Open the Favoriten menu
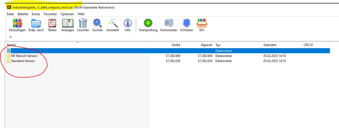Screen dimensions: 339x128 pos(50,14)
